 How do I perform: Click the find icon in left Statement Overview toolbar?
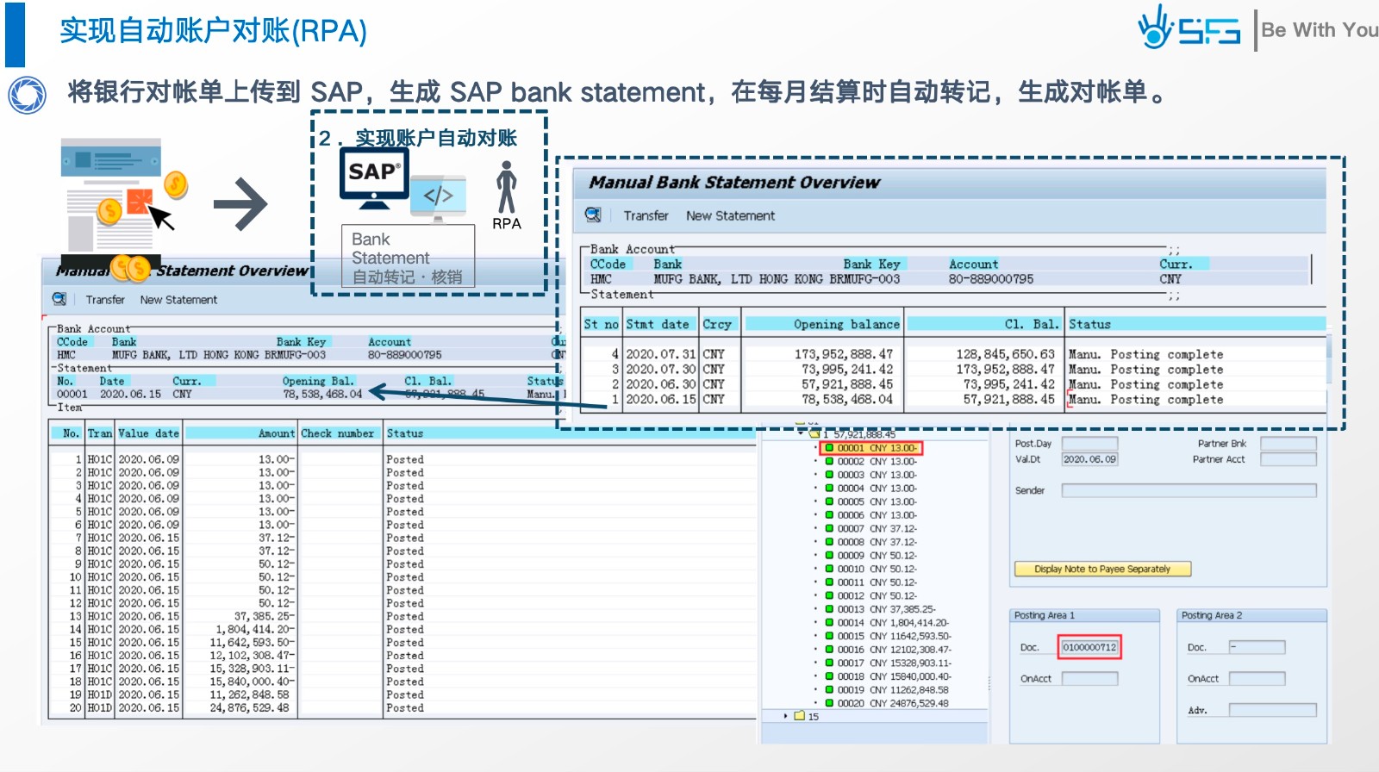click(59, 299)
